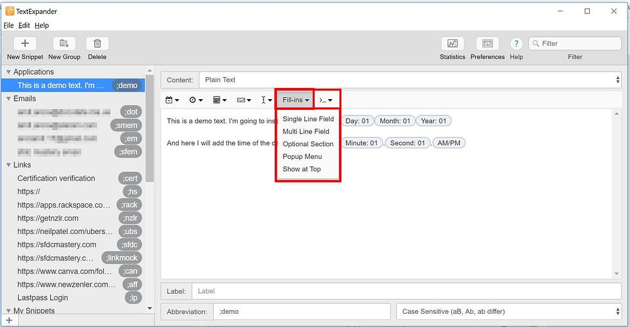Choose Show at Top option
Viewport: 630px width, 327px height.
coord(302,169)
